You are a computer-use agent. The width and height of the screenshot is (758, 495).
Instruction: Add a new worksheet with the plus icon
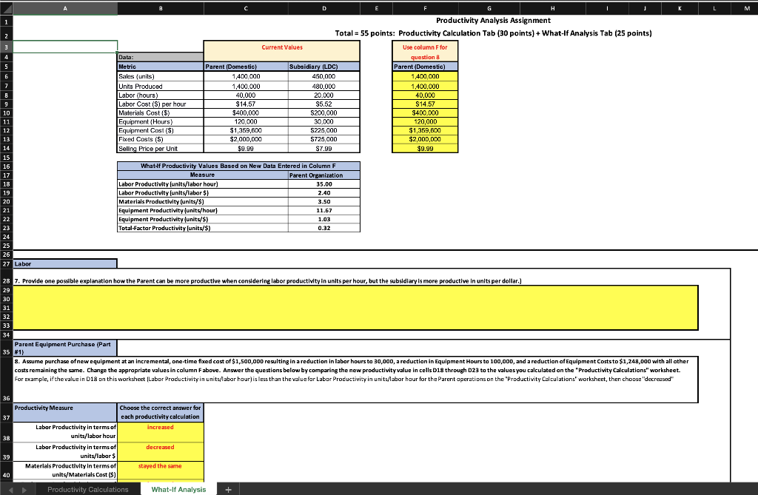coord(227,489)
